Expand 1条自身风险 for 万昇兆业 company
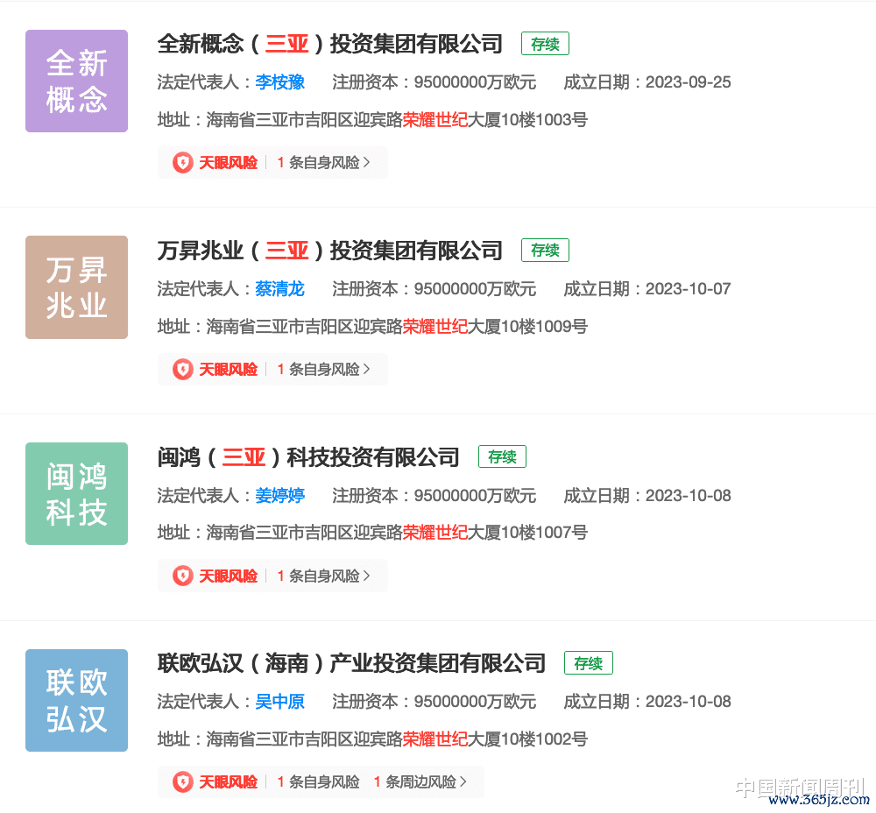The width and height of the screenshot is (876, 813). (323, 369)
